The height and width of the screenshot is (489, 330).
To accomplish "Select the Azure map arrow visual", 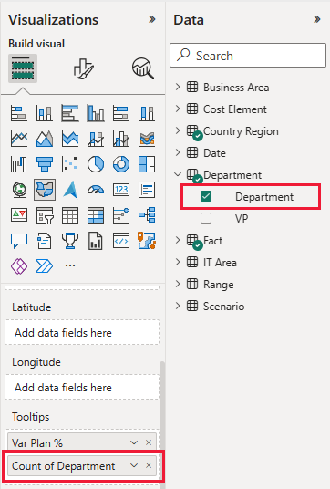I will tap(70, 190).
